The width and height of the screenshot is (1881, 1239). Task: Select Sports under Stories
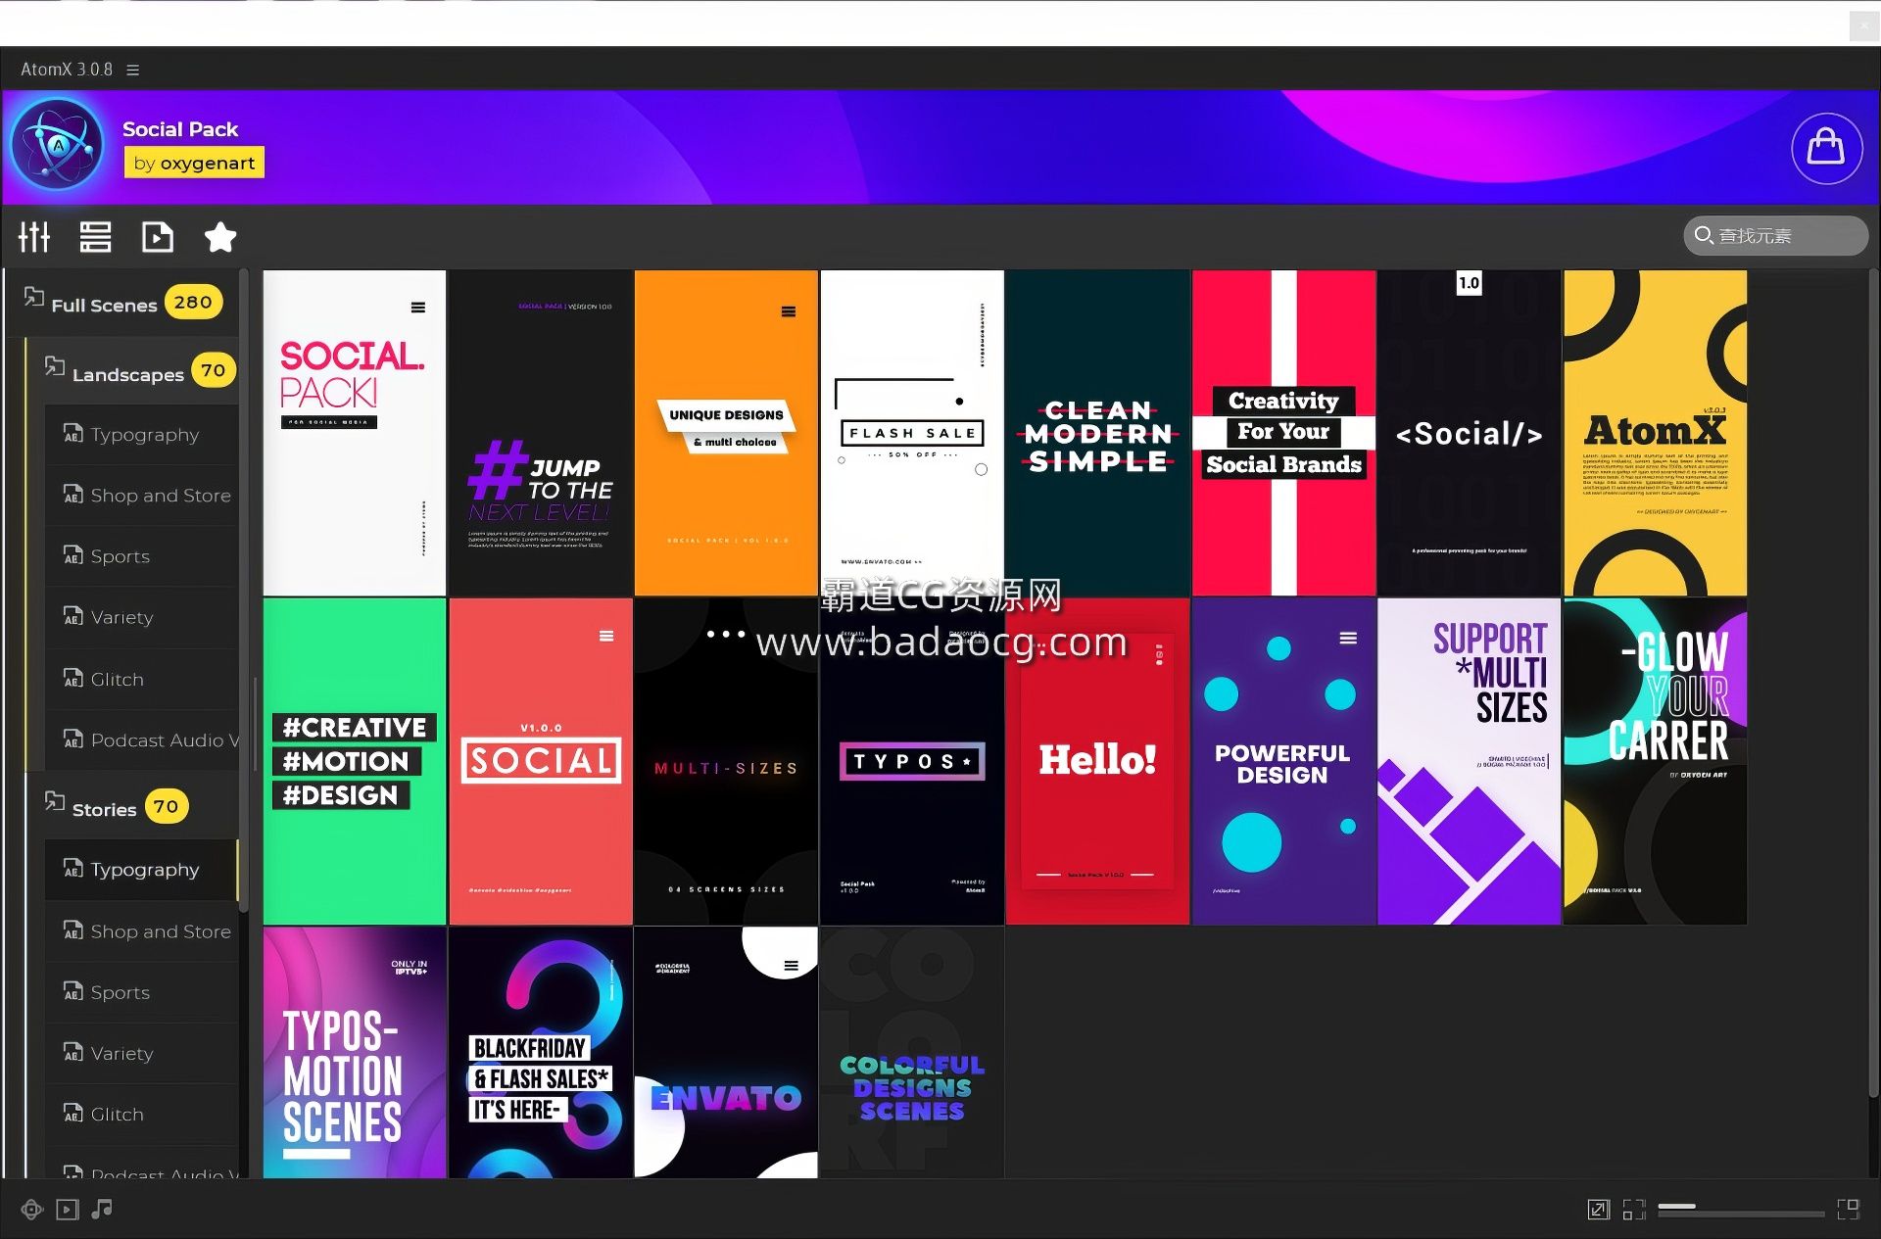click(141, 992)
